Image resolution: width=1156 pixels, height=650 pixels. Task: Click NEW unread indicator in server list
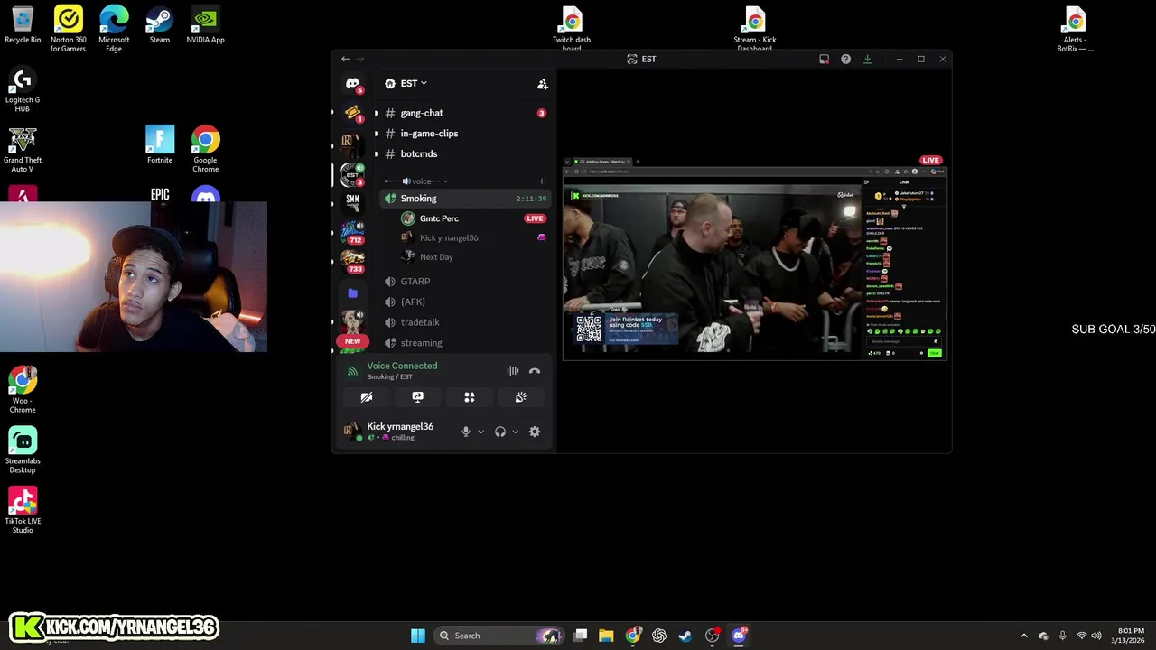[352, 341]
